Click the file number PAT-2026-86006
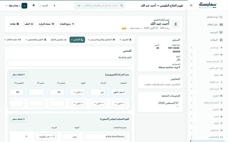This screenshot has width=228, height=142. (174, 50)
